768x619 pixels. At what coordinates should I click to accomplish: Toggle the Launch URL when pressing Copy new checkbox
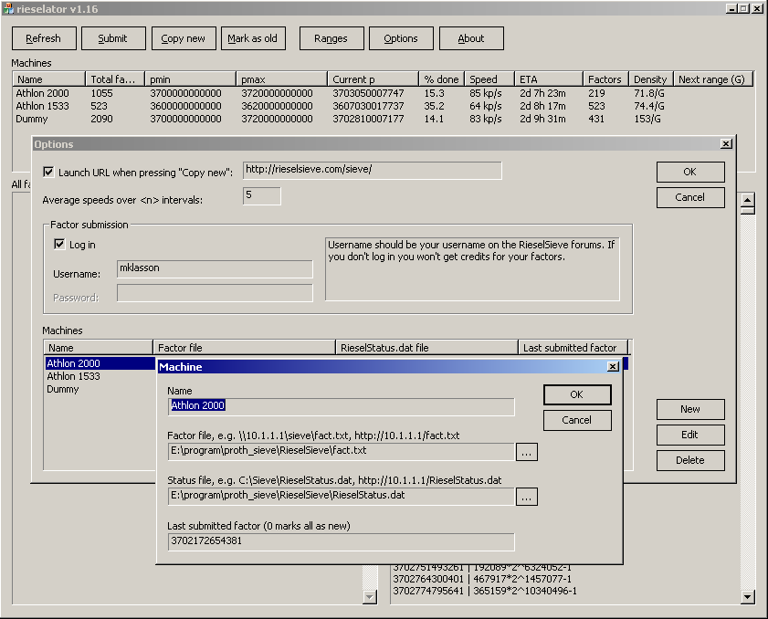[48, 172]
